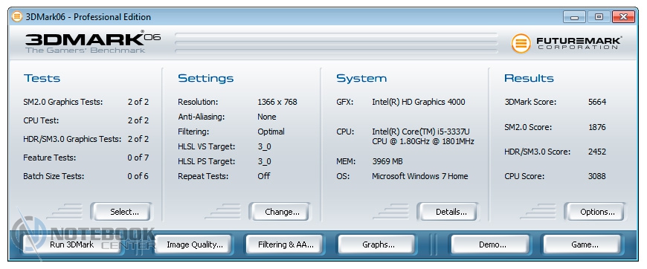Click the Filtering value Optimal
The width and height of the screenshot is (647, 269).
point(271,132)
